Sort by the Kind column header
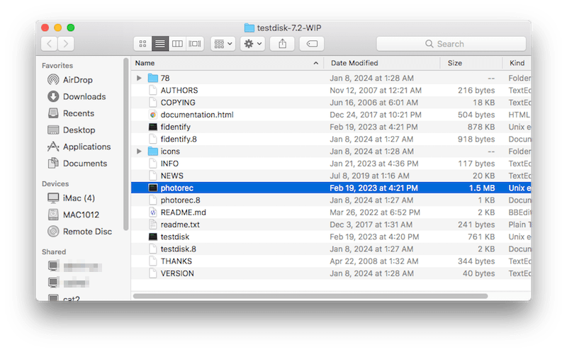Image resolution: width=567 pixels, height=352 pixels. 517,63
